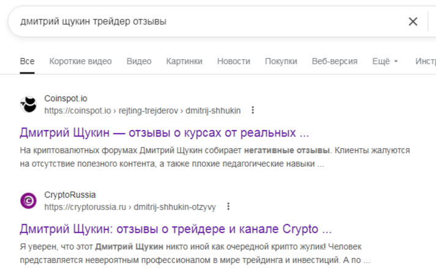
Task: Click the cryptorussia.ru breadcrumb URL
Action: click(x=130, y=207)
